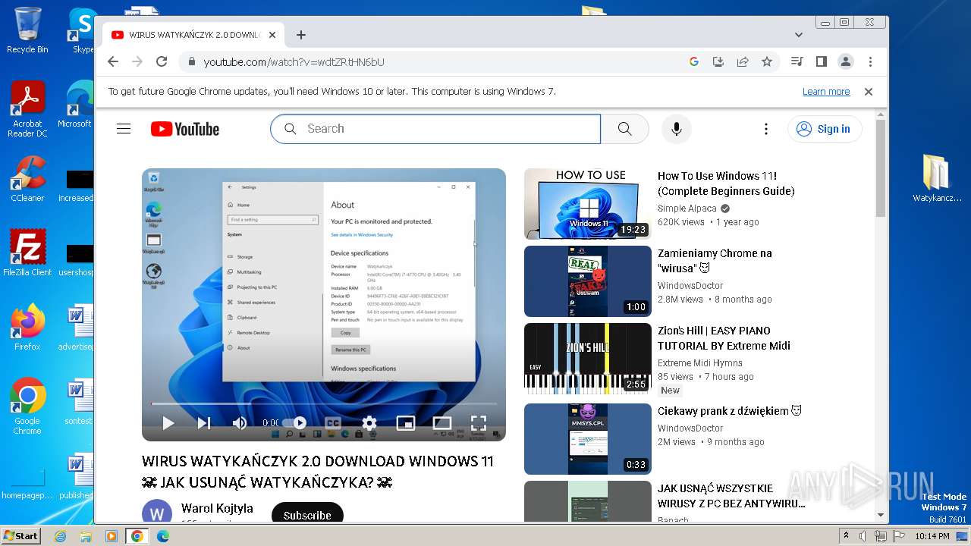The height and width of the screenshot is (546, 971).
Task: Toggle closed captions (CC)
Action: pyautogui.click(x=333, y=423)
